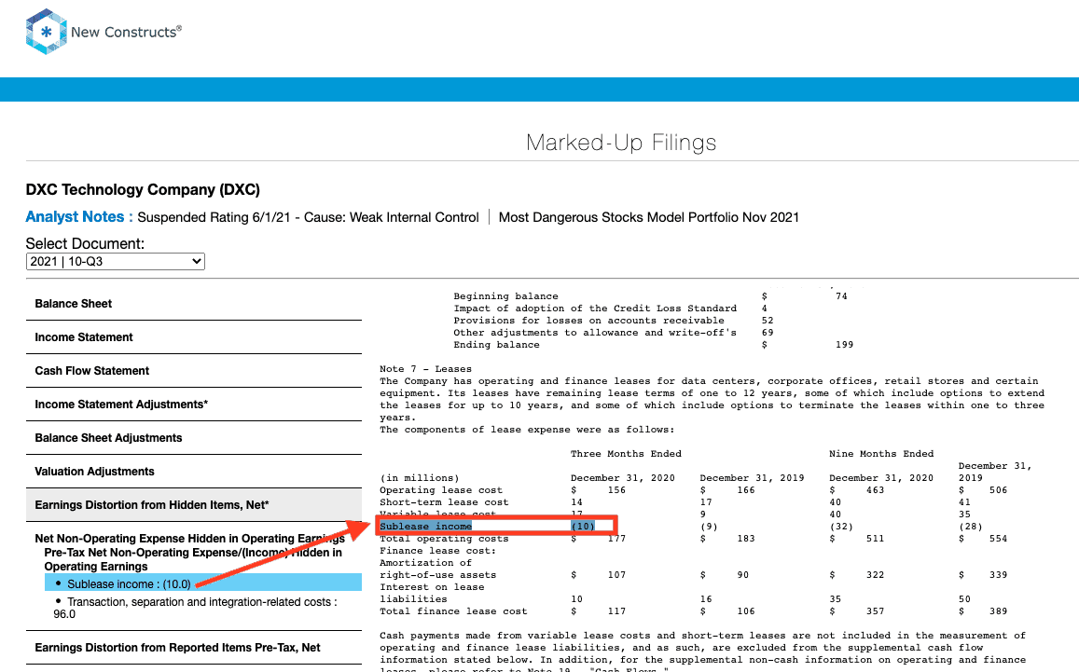The height and width of the screenshot is (672, 1079).
Task: Click the Analyst Notes link
Action: [x=75, y=216]
